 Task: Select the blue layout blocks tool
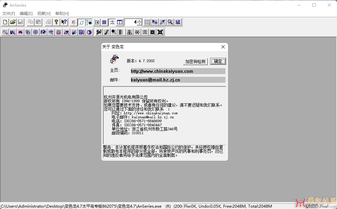coord(82,32)
